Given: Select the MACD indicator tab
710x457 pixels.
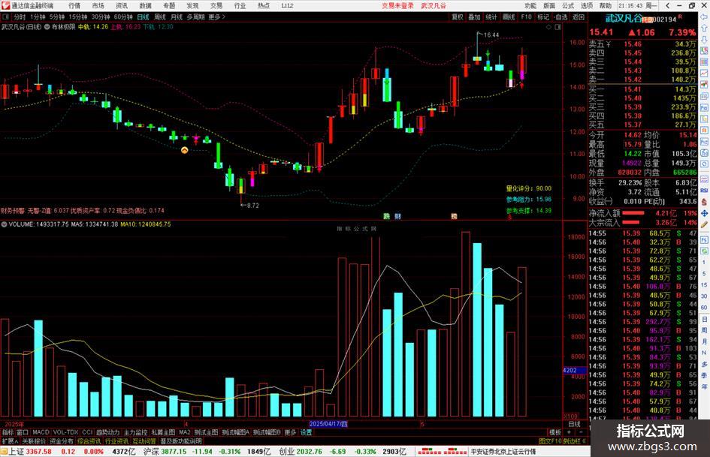Looking at the screenshot, I should 41,432.
